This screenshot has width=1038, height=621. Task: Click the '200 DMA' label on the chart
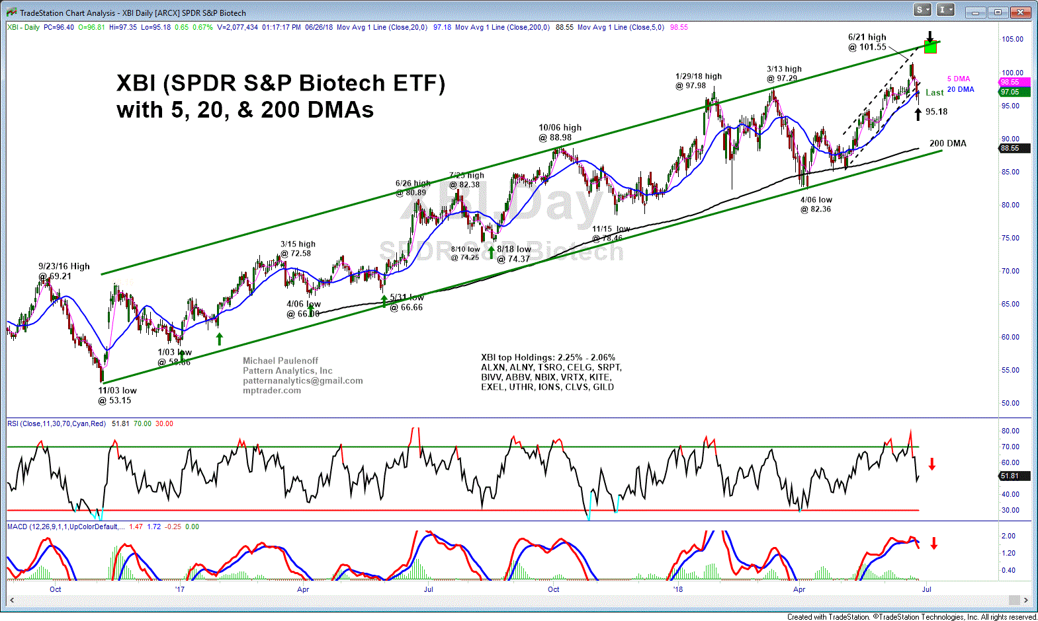pyautogui.click(x=947, y=143)
